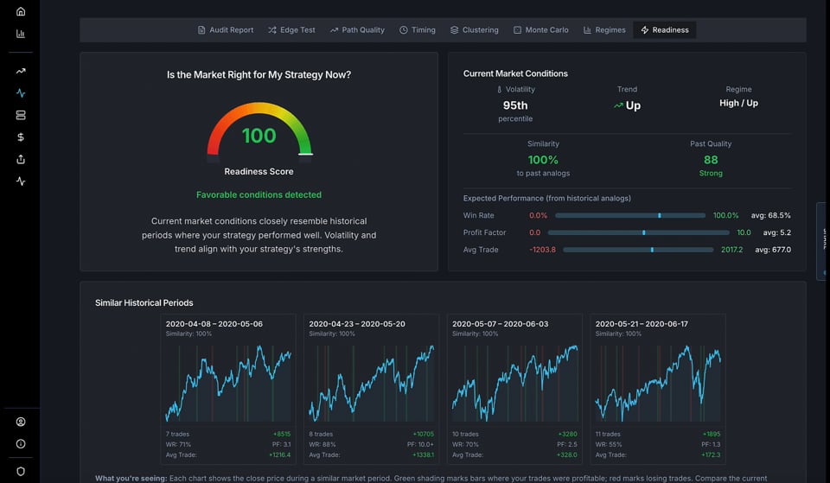Click the '+1895' profit value
830x483 pixels.
[x=712, y=434]
